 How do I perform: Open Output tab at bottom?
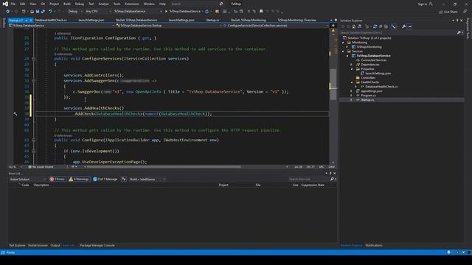click(x=55, y=245)
